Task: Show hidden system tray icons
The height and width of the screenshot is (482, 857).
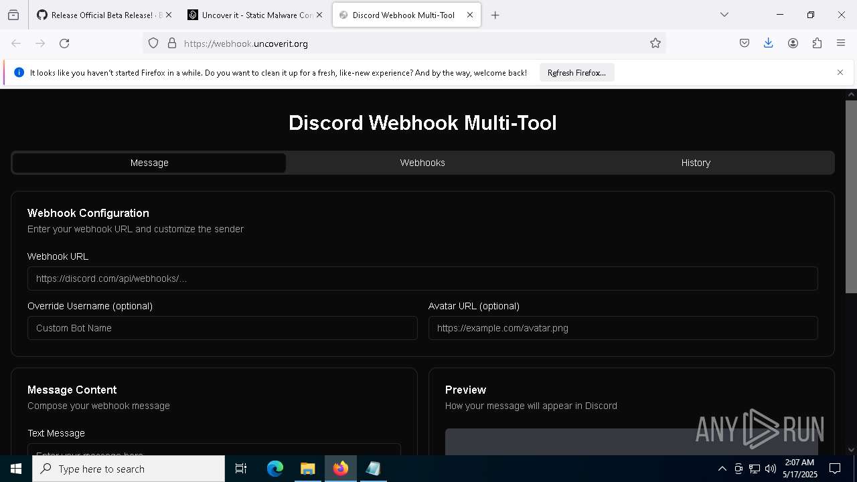Action: click(722, 469)
